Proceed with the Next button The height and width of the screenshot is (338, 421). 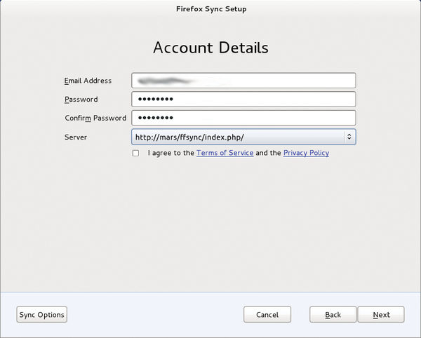(x=381, y=314)
